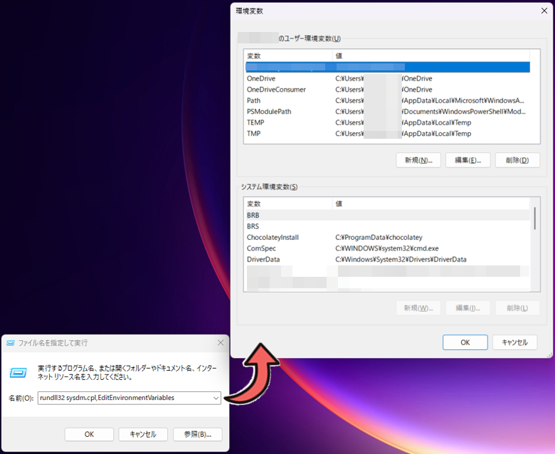The width and height of the screenshot is (555, 454).
Task: Click the Run program icon beside the description
Action: [18, 373]
